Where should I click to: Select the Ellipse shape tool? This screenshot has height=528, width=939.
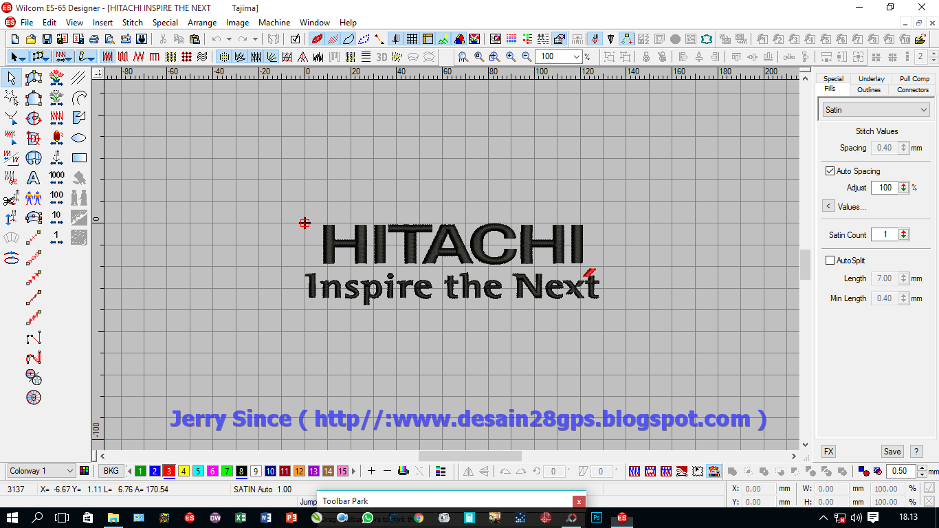pyautogui.click(x=79, y=137)
